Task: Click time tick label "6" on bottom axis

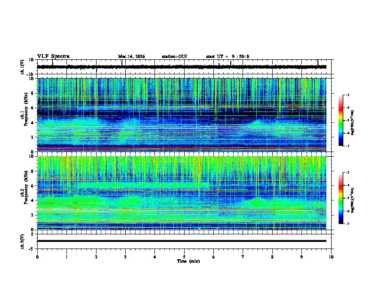Action: click(214, 257)
